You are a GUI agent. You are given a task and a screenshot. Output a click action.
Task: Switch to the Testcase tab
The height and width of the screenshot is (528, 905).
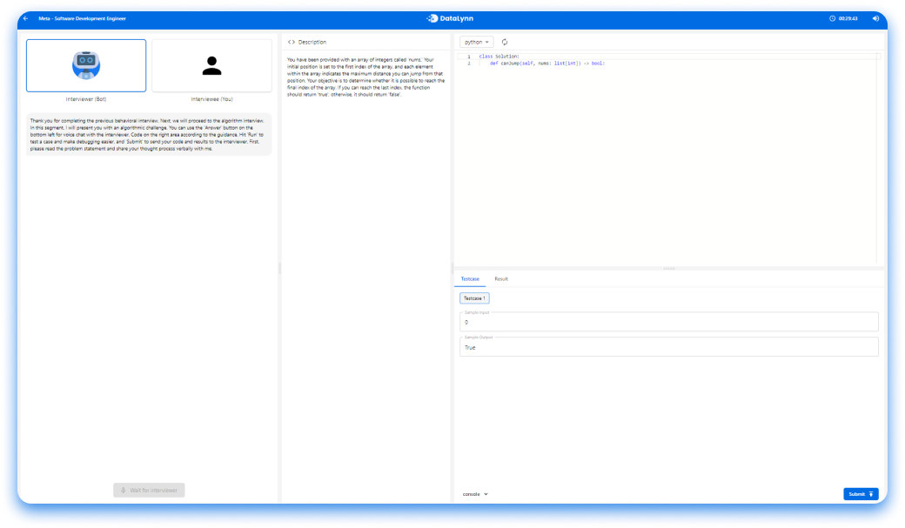[470, 279]
